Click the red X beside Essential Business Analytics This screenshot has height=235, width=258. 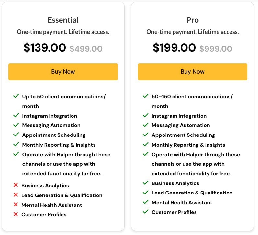click(x=16, y=185)
